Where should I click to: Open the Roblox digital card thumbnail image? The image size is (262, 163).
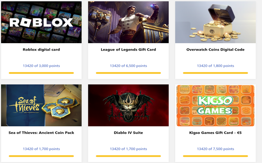coord(41,22)
